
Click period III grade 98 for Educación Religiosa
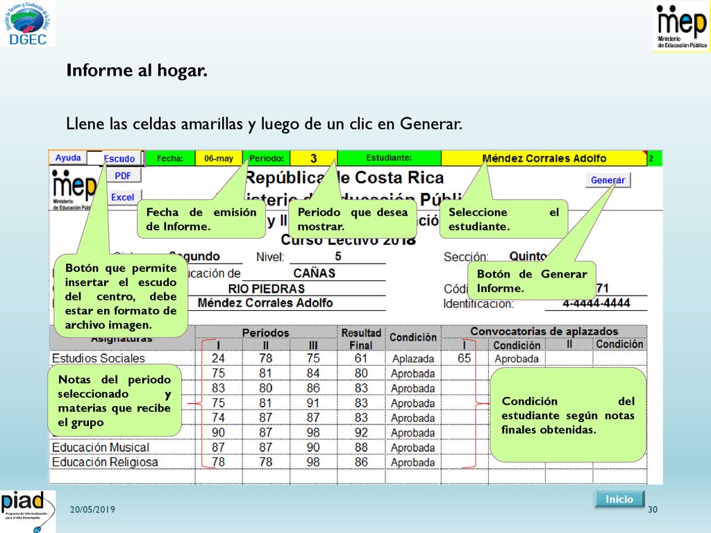tap(313, 462)
